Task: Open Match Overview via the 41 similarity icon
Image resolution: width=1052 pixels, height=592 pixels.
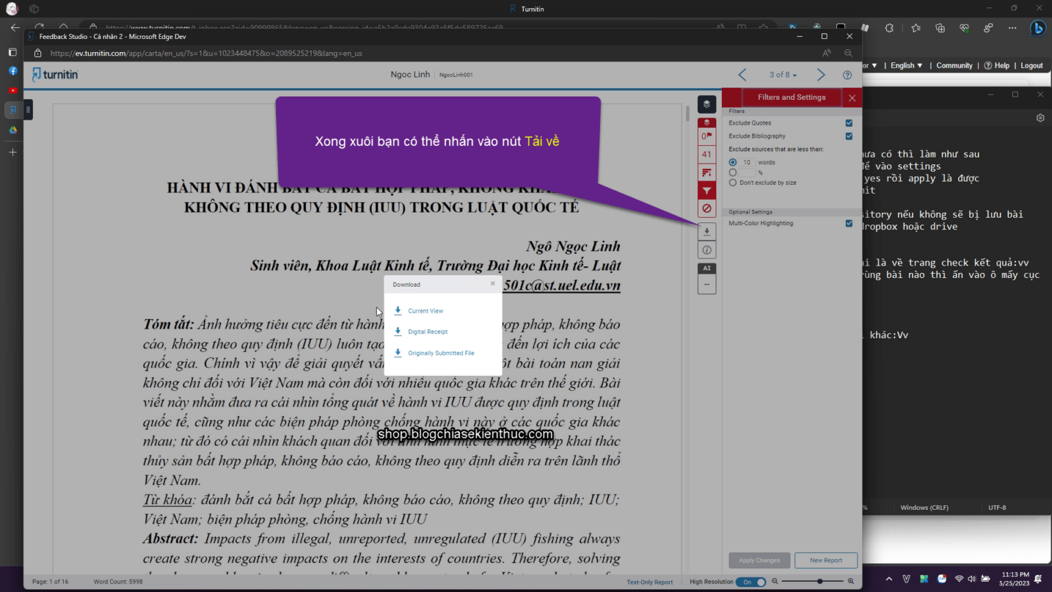Action: (x=706, y=154)
